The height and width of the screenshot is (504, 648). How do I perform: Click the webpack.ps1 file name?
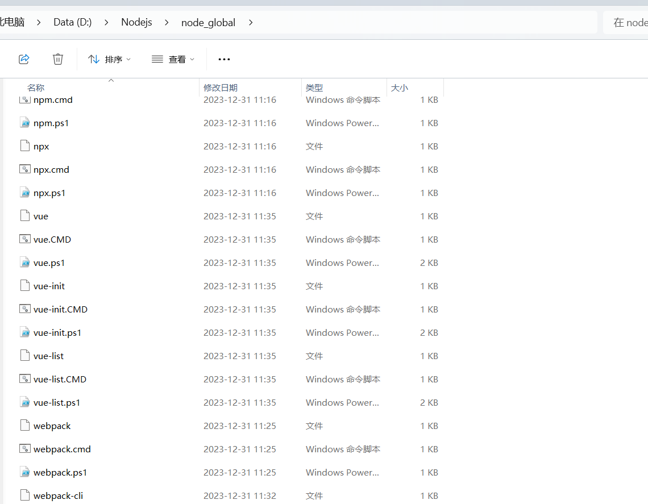pyautogui.click(x=60, y=473)
